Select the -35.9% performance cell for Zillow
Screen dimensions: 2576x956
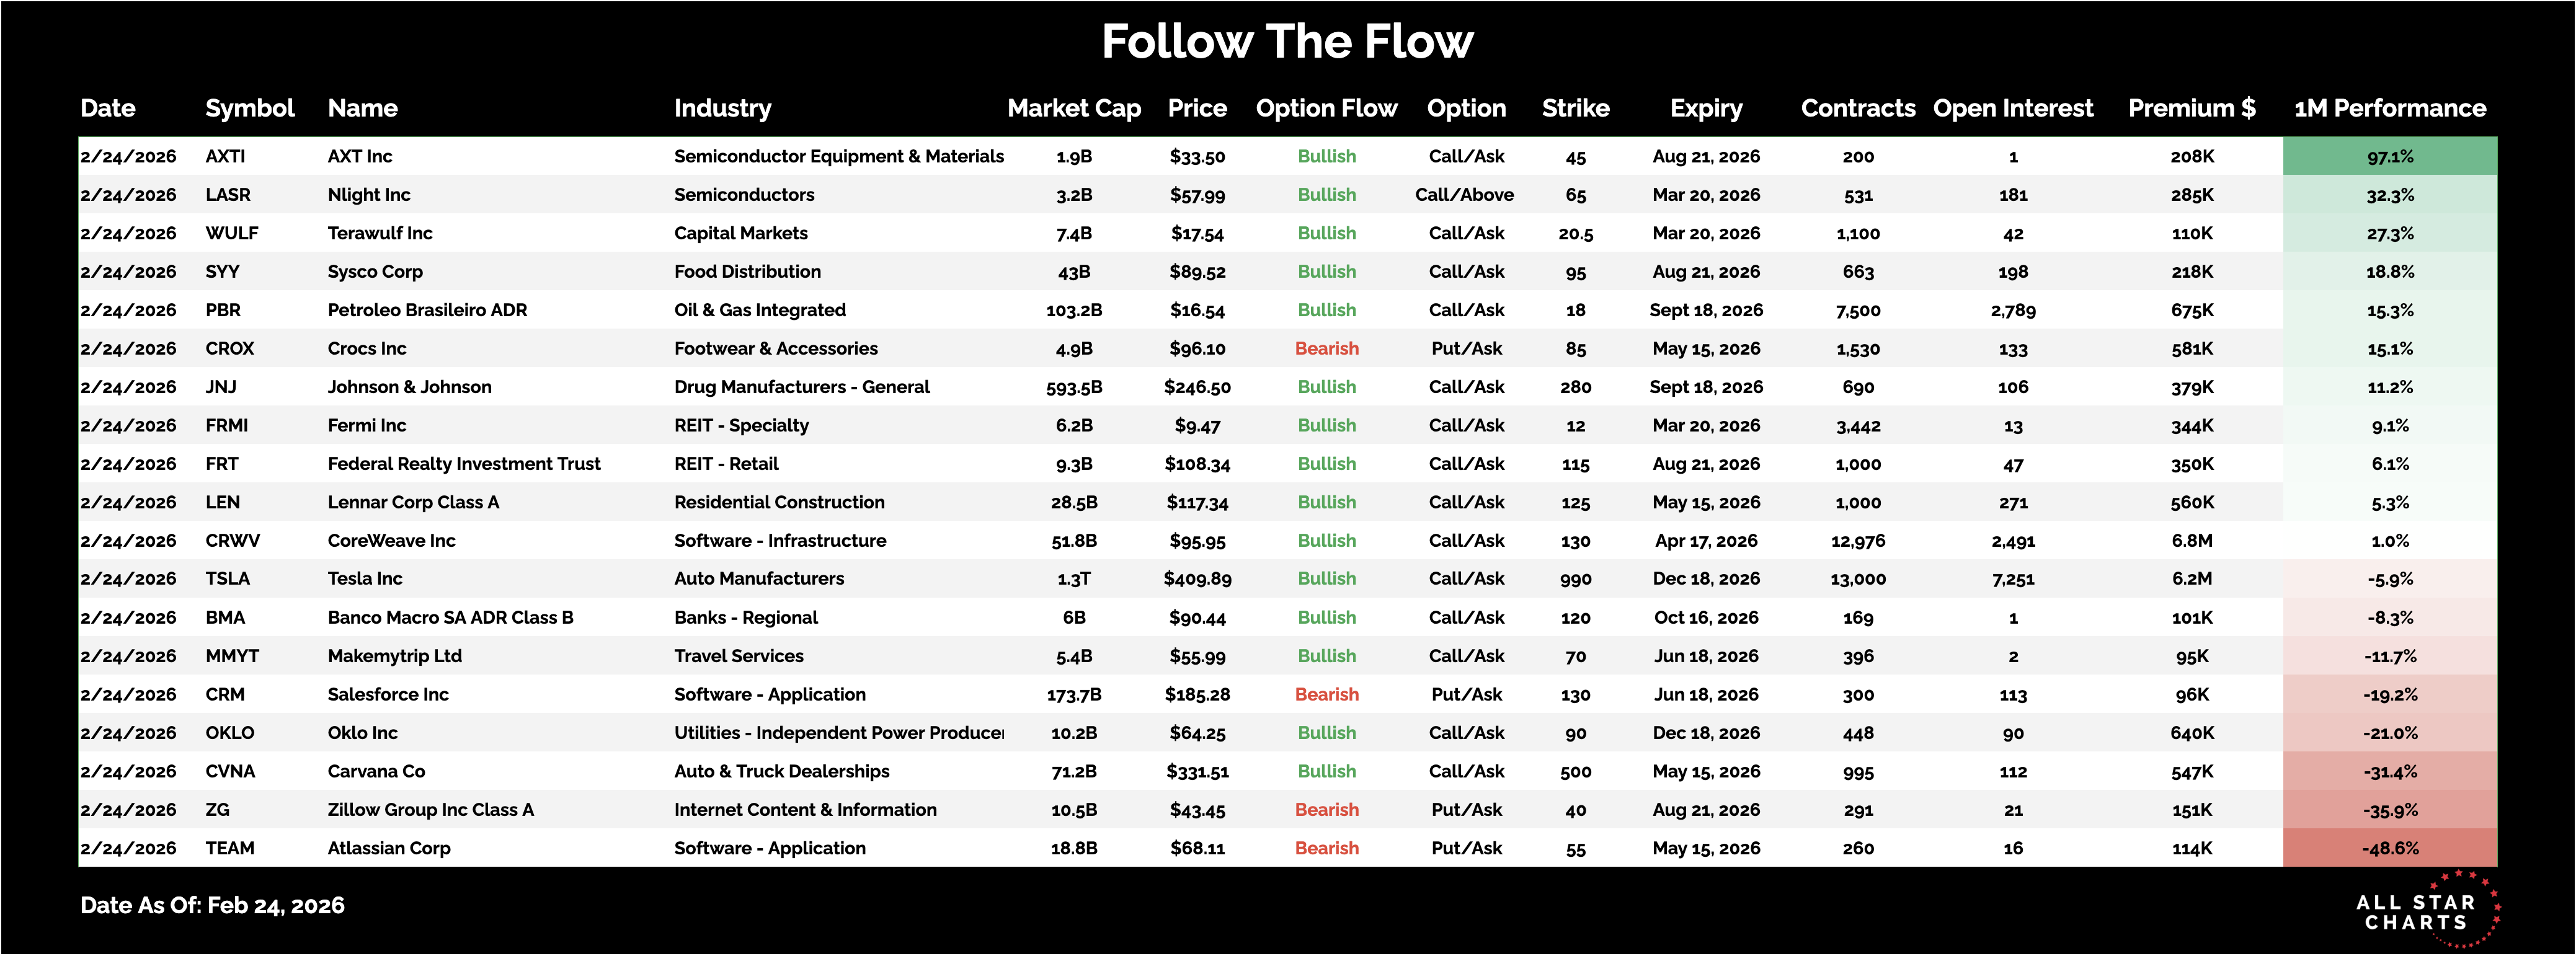point(2389,810)
